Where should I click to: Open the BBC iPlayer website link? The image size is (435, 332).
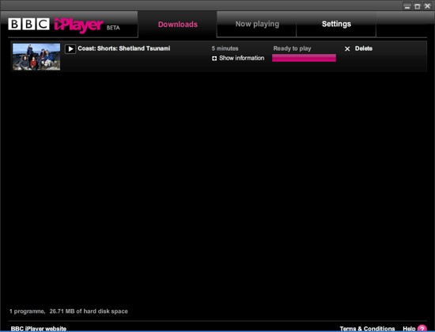click(39, 329)
